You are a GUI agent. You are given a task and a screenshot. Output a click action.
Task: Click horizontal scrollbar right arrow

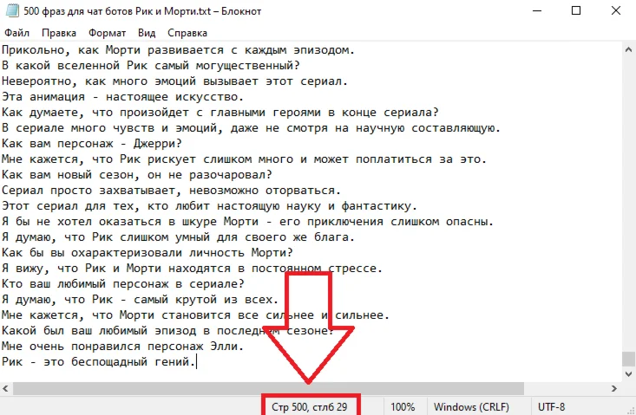(x=614, y=389)
